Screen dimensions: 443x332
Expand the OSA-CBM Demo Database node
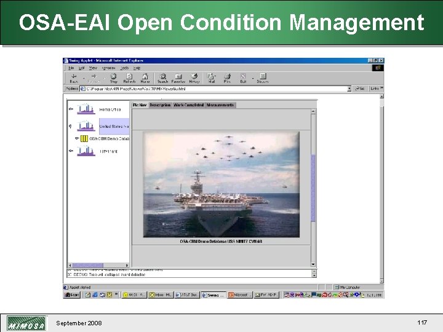(x=76, y=138)
